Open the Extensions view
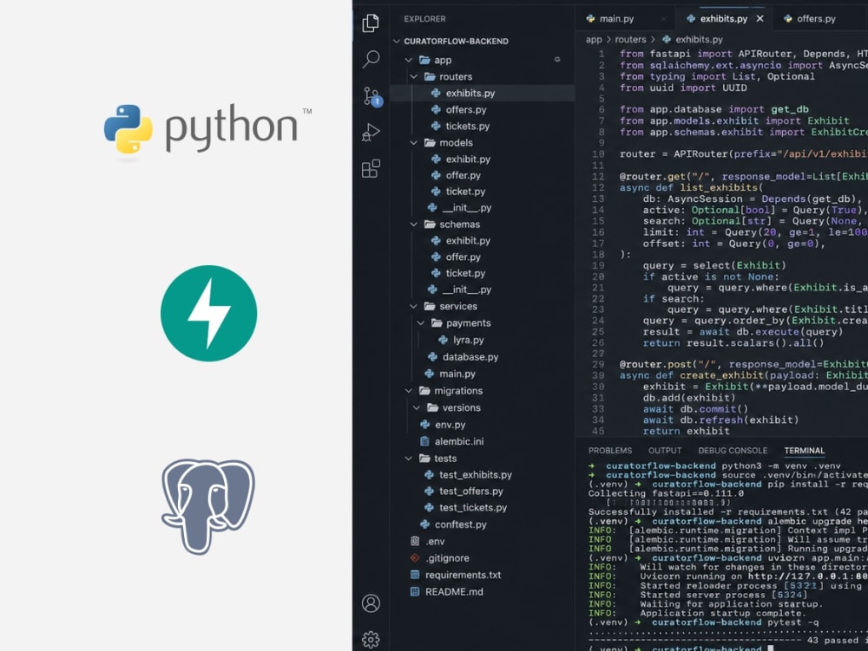Viewport: 868px width, 651px height. (x=371, y=168)
